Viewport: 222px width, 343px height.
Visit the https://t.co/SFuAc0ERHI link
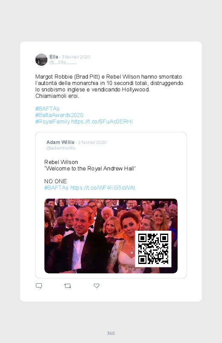click(102, 122)
